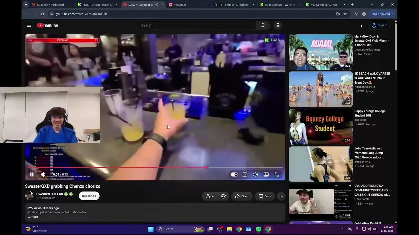
Task: Show hidden system tray icons
Action: click(343, 229)
